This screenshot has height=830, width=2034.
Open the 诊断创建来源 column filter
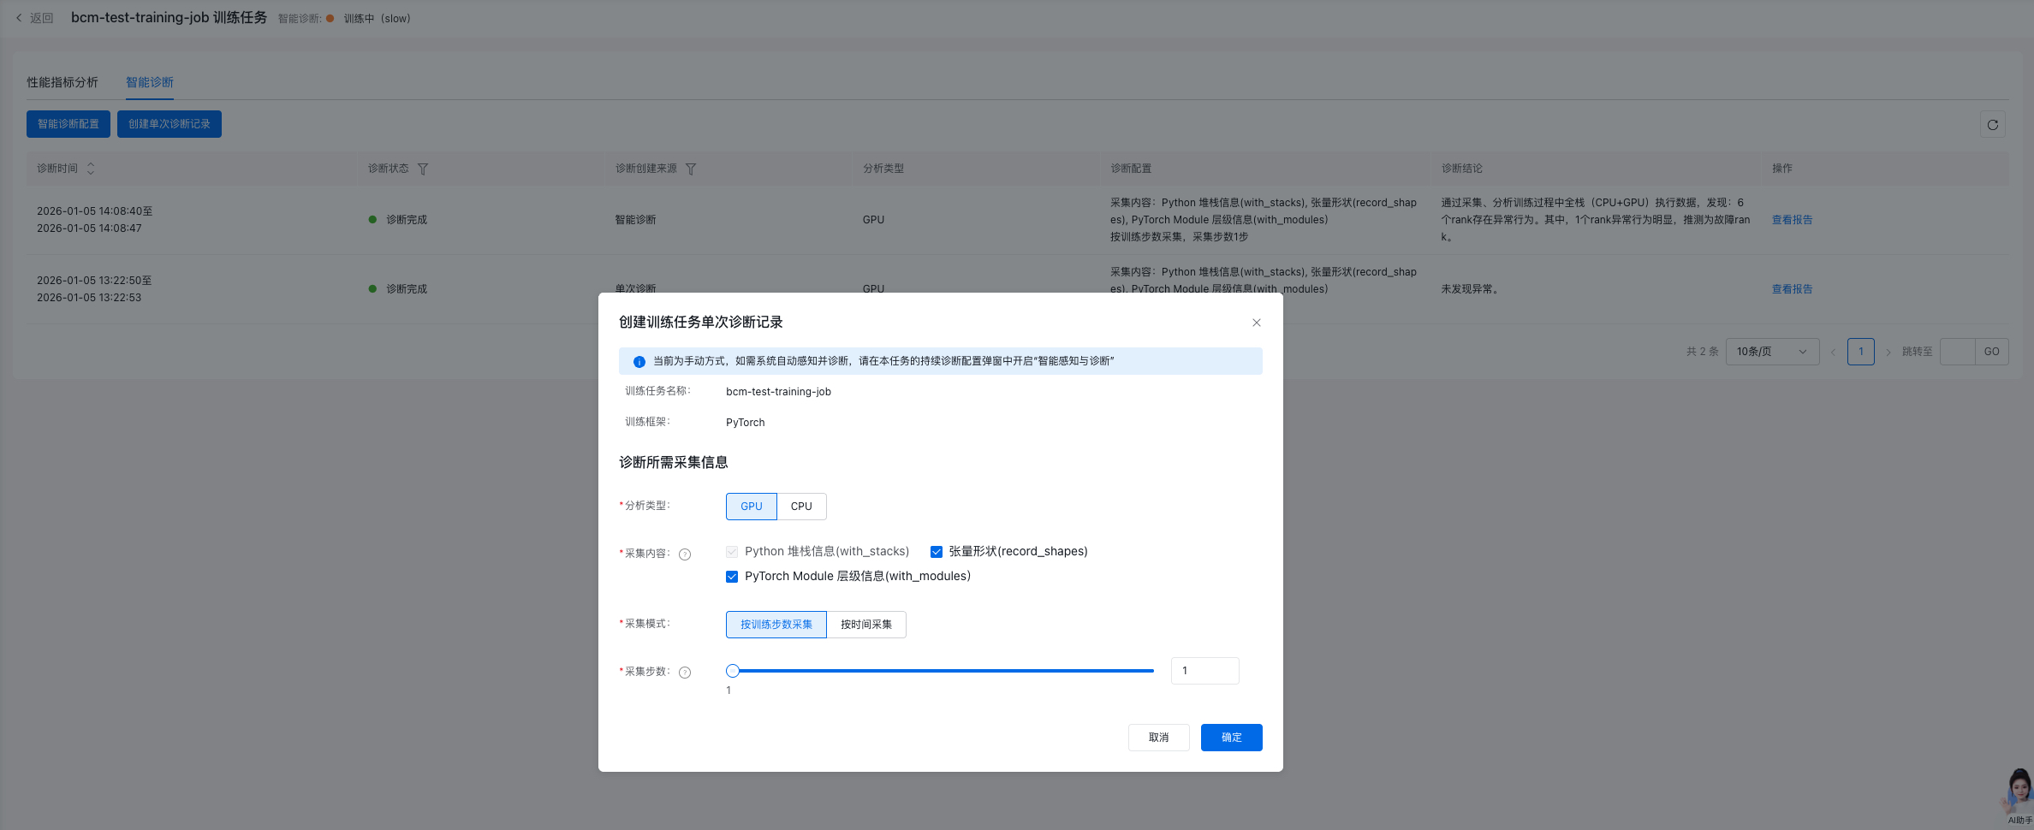click(x=693, y=169)
